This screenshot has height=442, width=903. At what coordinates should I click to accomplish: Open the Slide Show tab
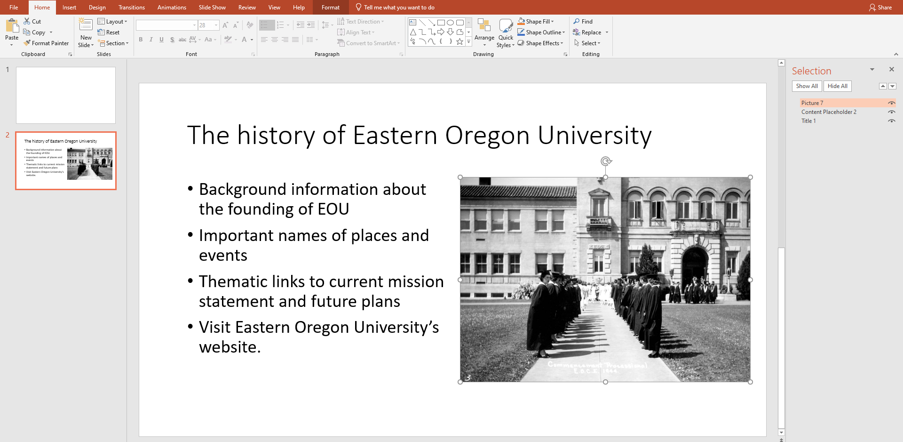pos(212,8)
